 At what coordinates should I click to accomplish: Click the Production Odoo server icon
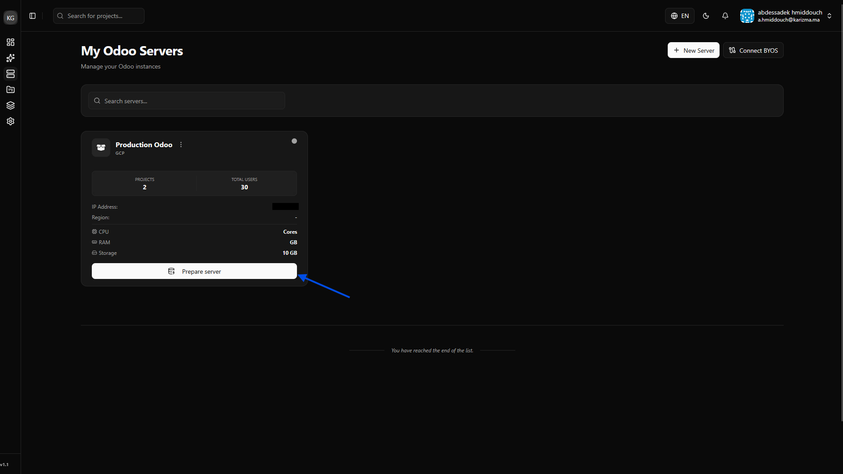point(101,148)
